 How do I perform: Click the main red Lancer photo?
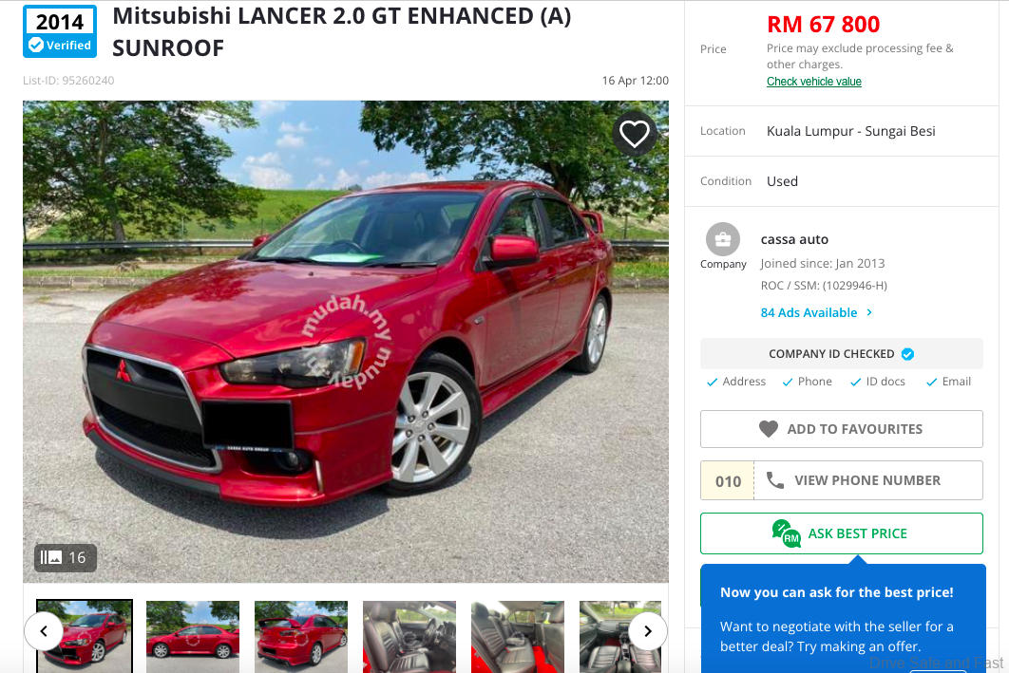[346, 342]
